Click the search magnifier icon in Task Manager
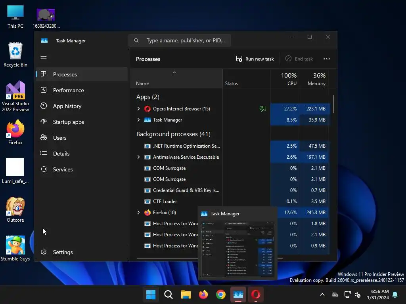 [x=136, y=40]
